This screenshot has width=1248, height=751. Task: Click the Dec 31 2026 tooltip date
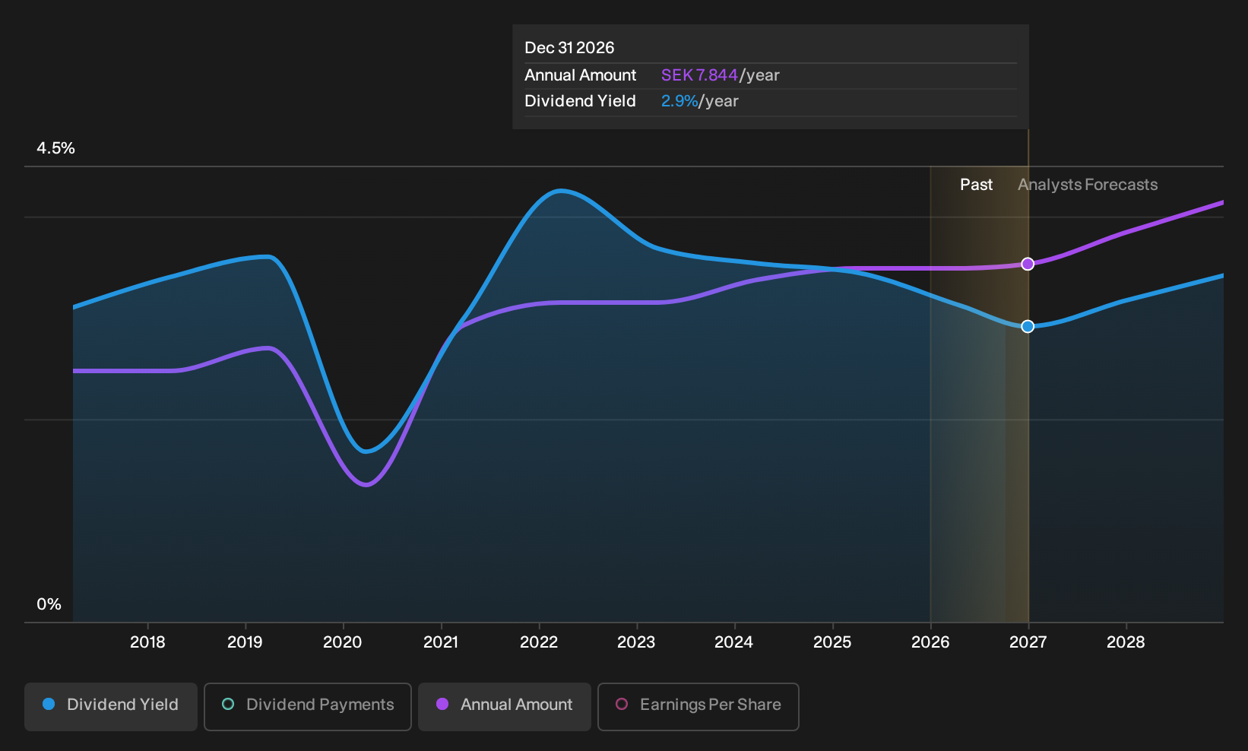point(569,48)
